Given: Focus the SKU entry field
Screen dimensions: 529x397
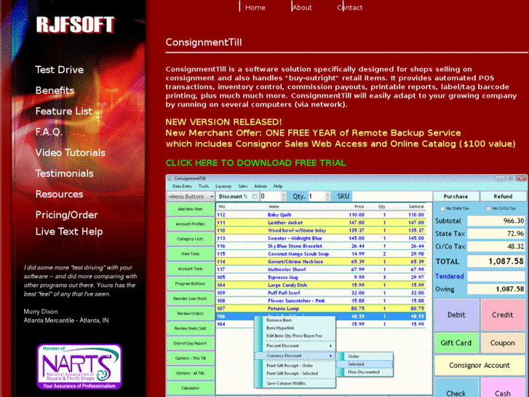Looking at the screenshot, I should pyautogui.click(x=392, y=196).
